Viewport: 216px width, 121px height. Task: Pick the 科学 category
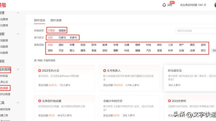tap(170, 50)
